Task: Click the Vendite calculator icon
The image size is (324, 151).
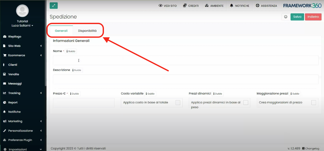Action: click(5, 74)
